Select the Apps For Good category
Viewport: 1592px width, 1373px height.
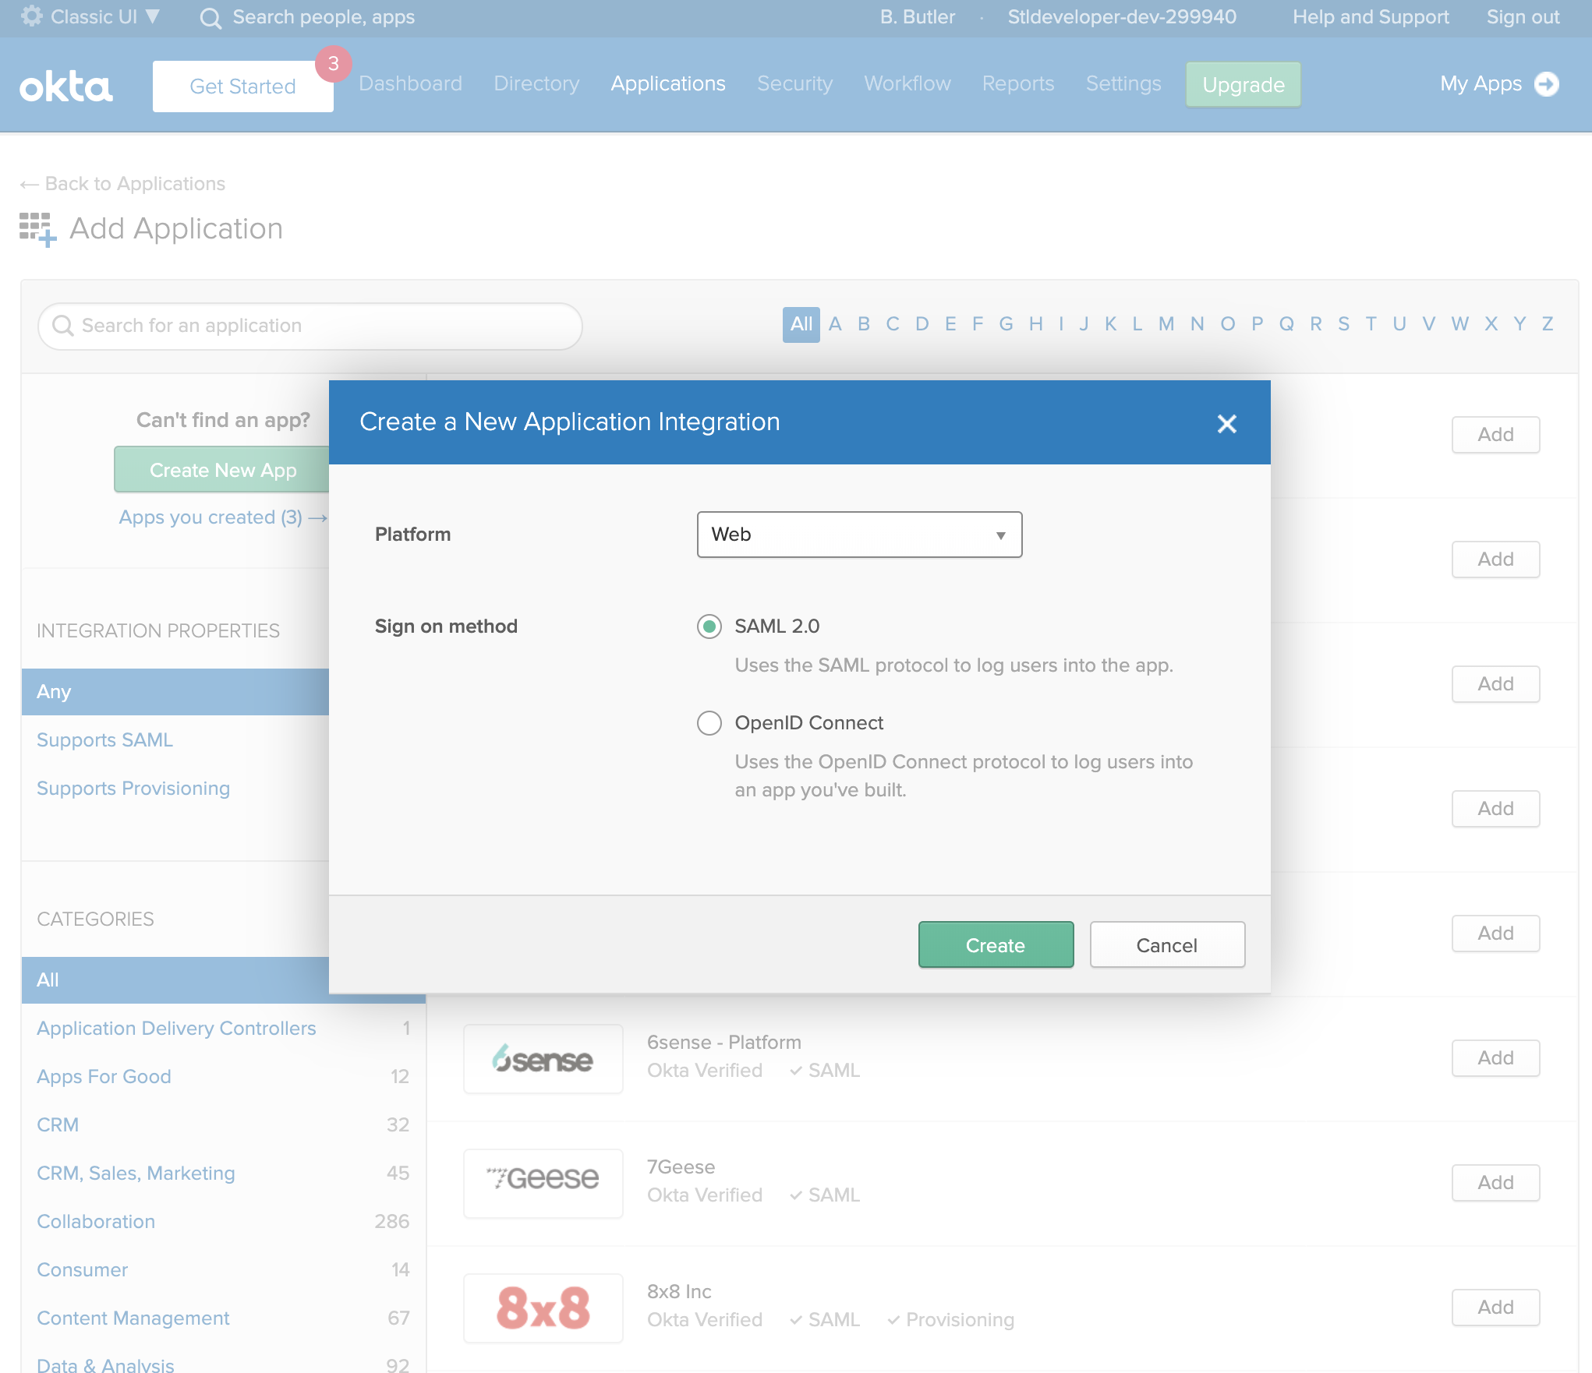[x=104, y=1077]
